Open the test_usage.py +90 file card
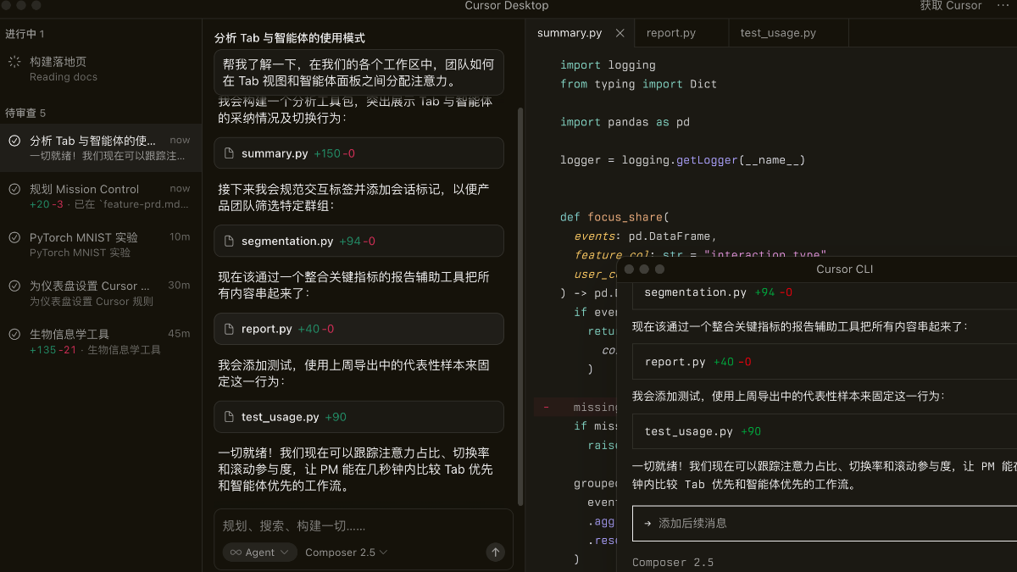 pos(358,417)
